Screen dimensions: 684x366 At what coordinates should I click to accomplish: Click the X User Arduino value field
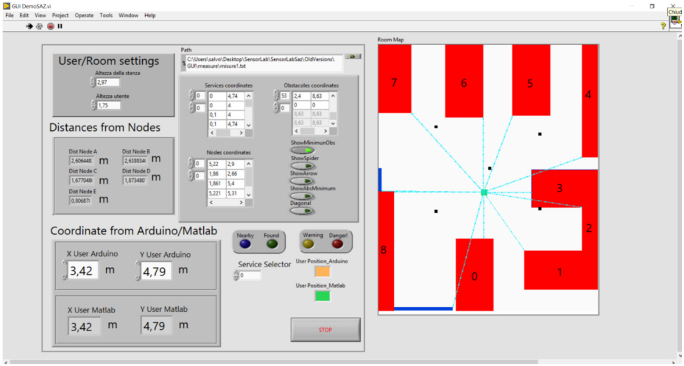[x=83, y=271]
